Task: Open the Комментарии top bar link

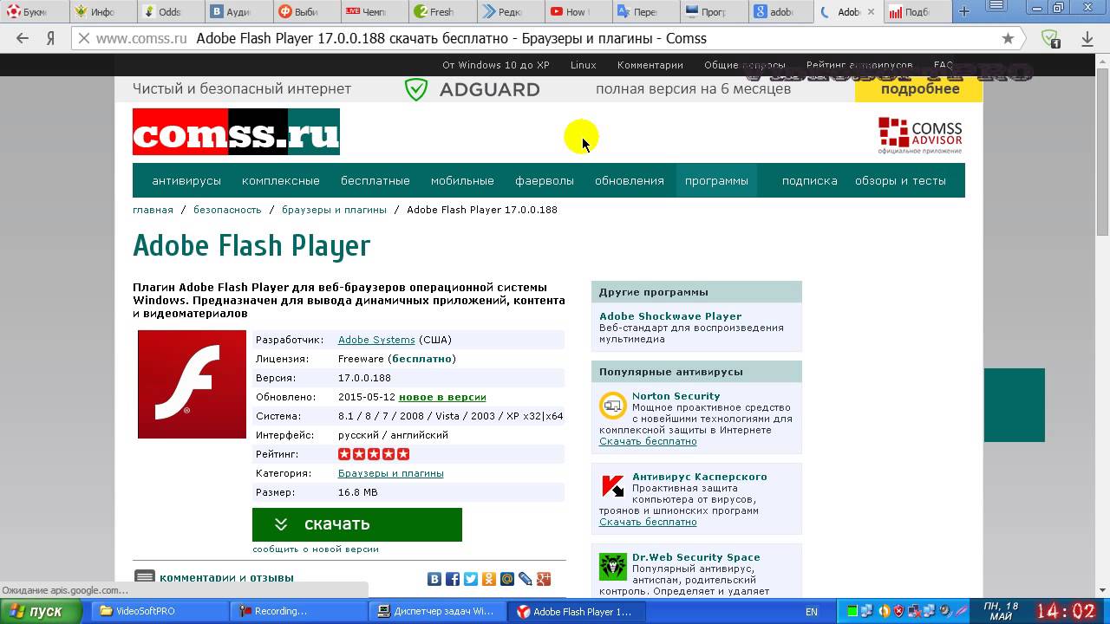Action: click(x=650, y=65)
